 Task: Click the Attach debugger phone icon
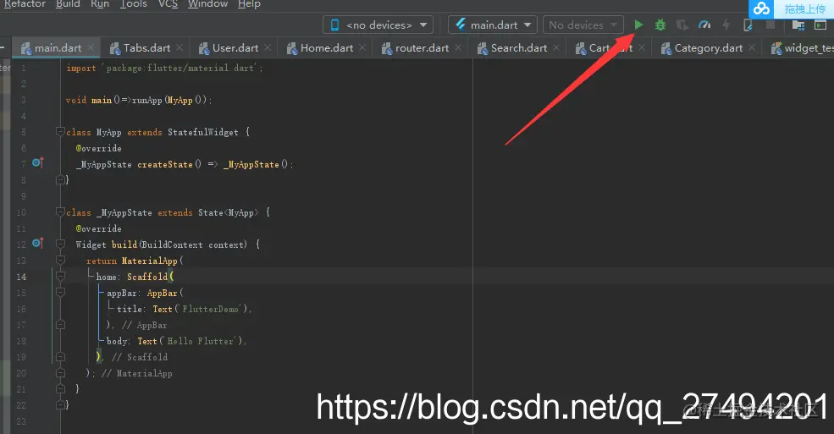click(748, 25)
